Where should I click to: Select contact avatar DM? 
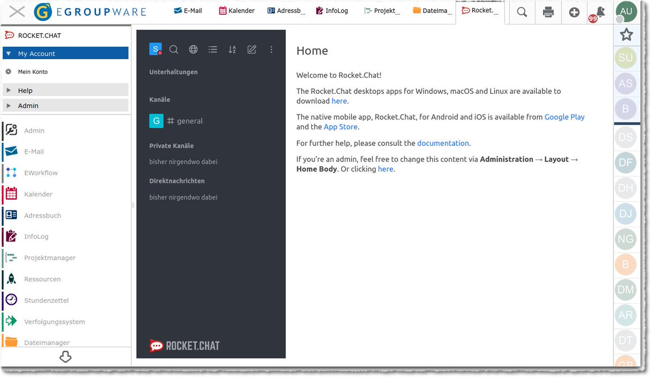coord(626,290)
